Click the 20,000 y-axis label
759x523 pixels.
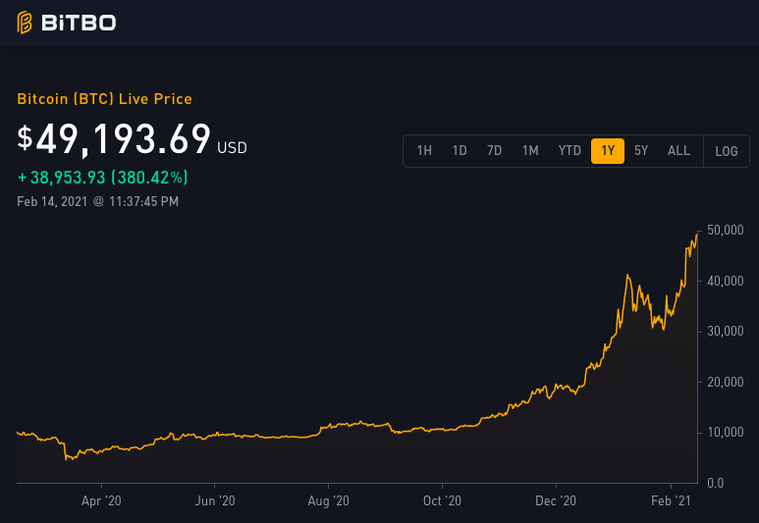pyautogui.click(x=725, y=383)
